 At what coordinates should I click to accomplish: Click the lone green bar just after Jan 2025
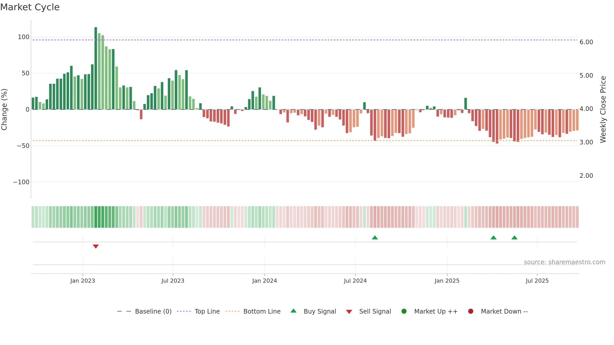[466, 104]
